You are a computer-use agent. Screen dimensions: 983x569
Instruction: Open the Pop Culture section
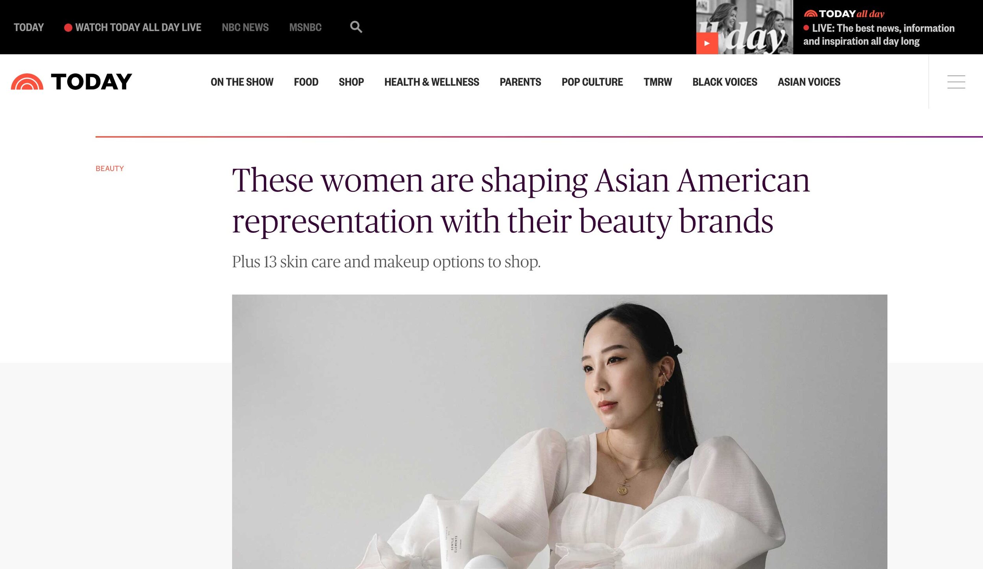[592, 82]
